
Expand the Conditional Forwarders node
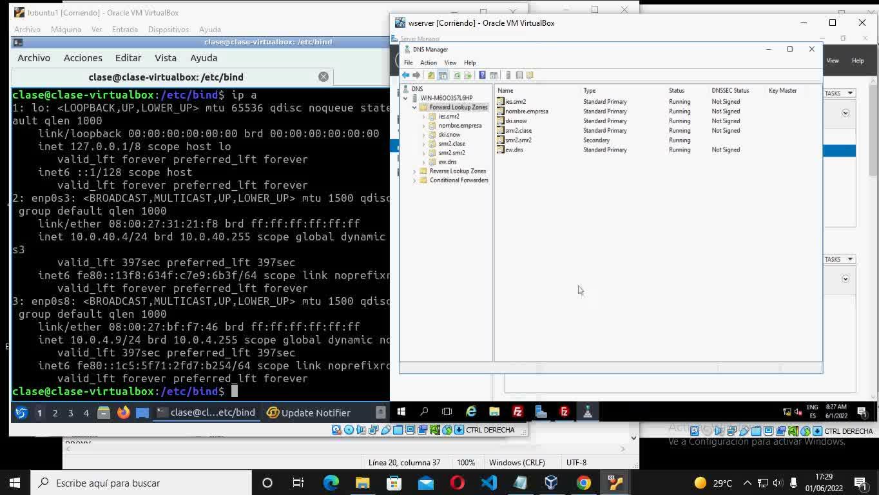tap(414, 180)
